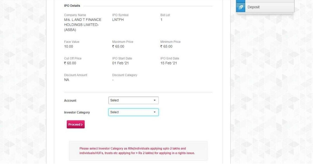The height and width of the screenshot is (164, 313).
Task: Click the Discount Category label
Action: (125, 75)
